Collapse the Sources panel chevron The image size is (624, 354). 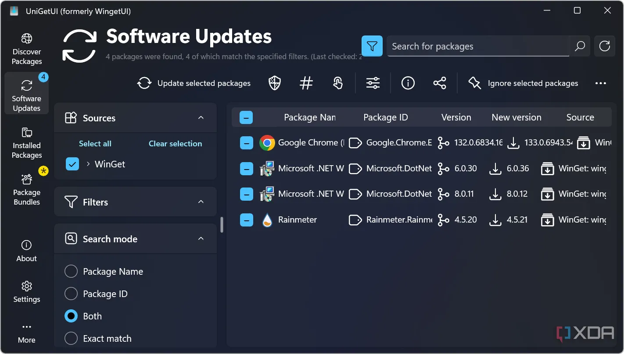(x=201, y=118)
